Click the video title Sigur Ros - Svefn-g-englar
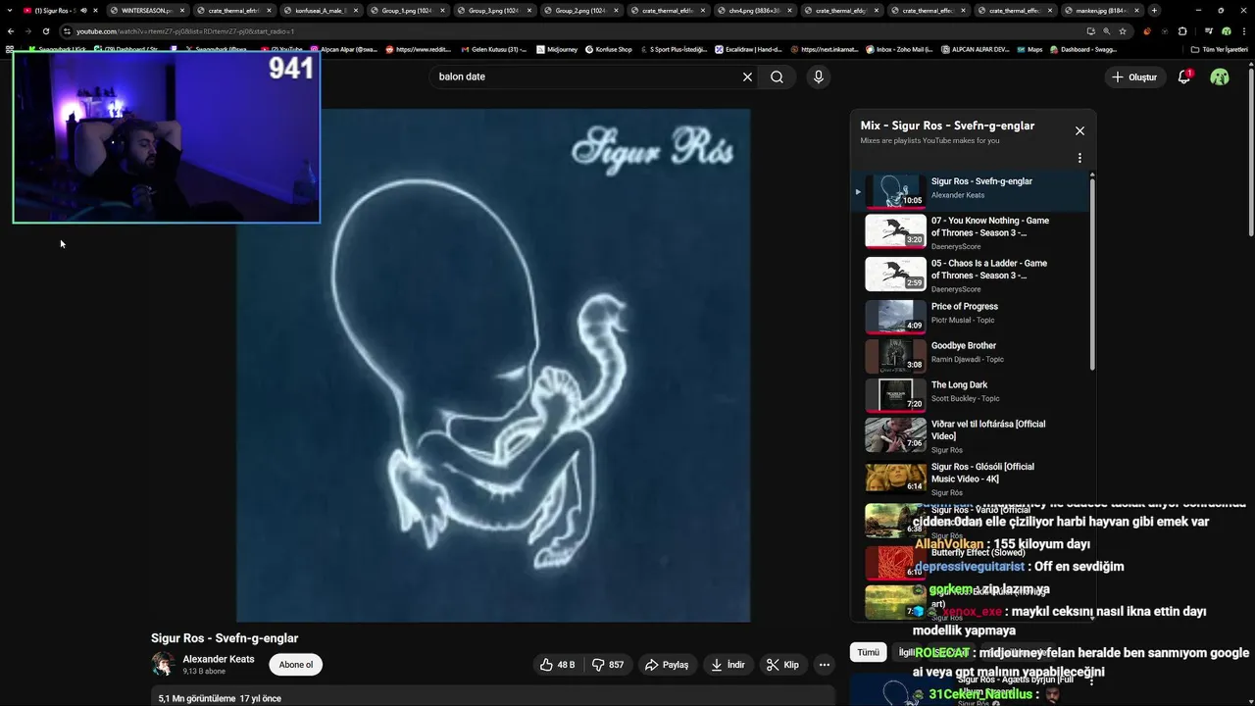 225,638
